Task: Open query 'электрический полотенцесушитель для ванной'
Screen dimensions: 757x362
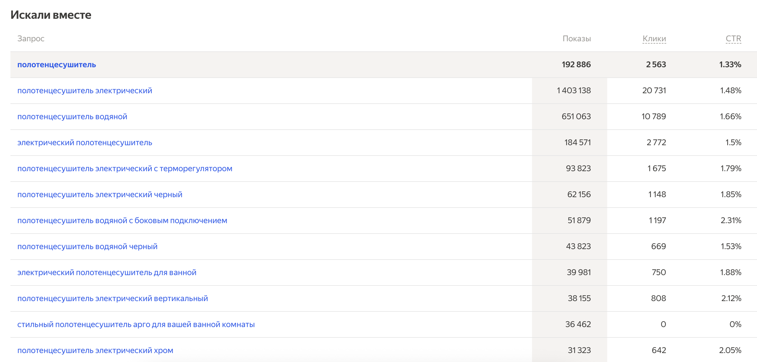Action: (107, 273)
